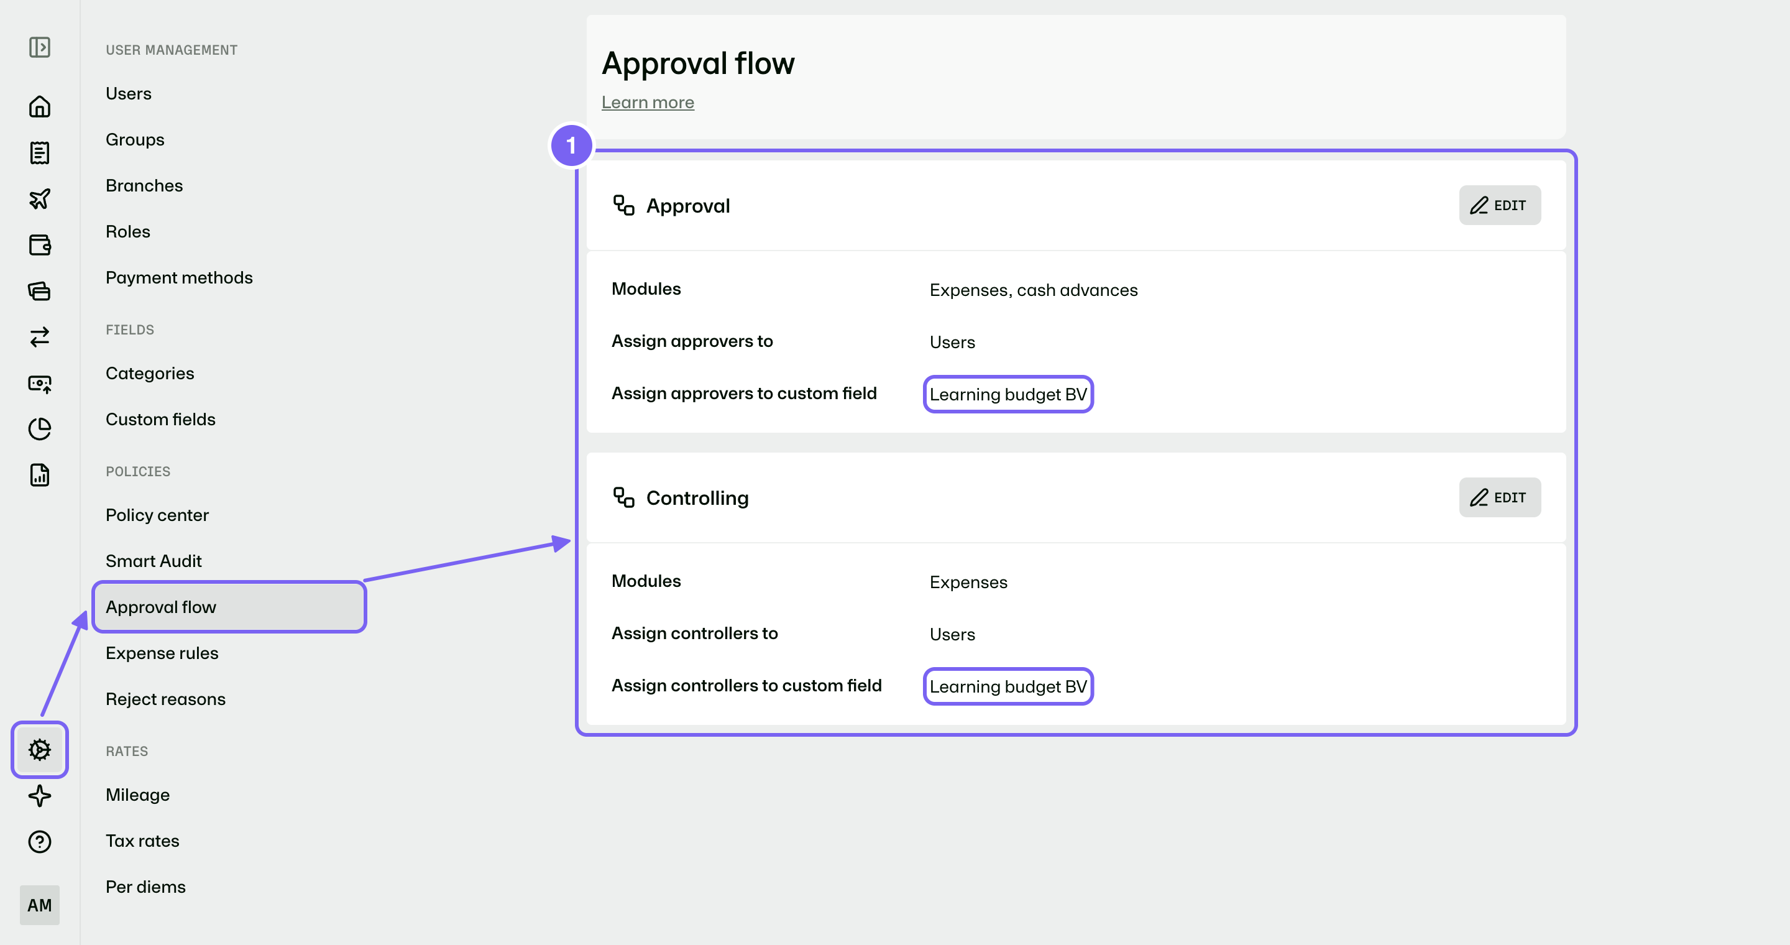Go to Payment methods
Viewport: 1790px width, 945px height.
(x=179, y=277)
